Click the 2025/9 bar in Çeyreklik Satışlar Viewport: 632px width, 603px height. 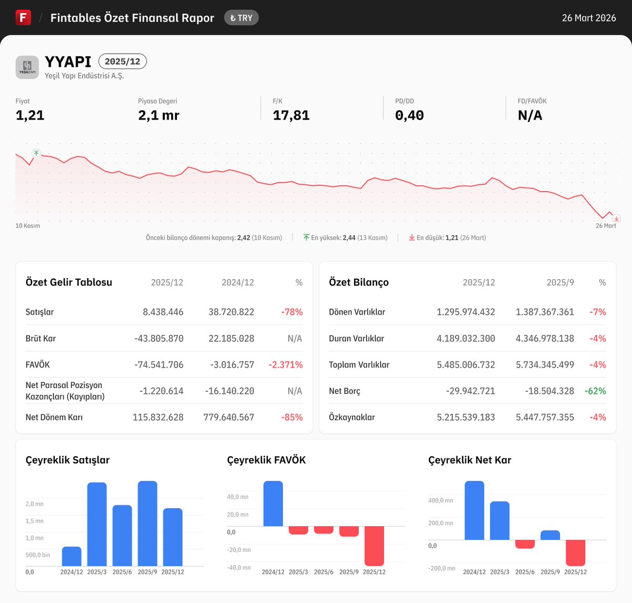click(x=147, y=523)
